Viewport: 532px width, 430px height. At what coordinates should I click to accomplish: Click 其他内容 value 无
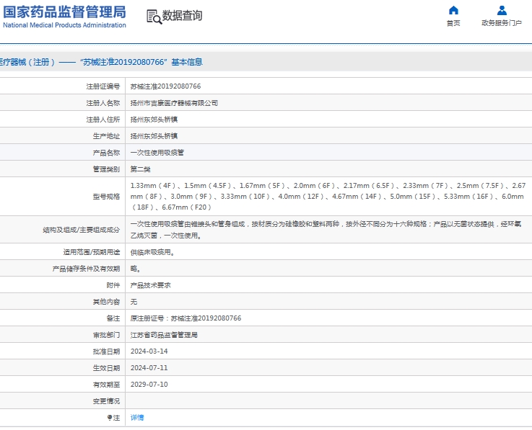point(134,302)
